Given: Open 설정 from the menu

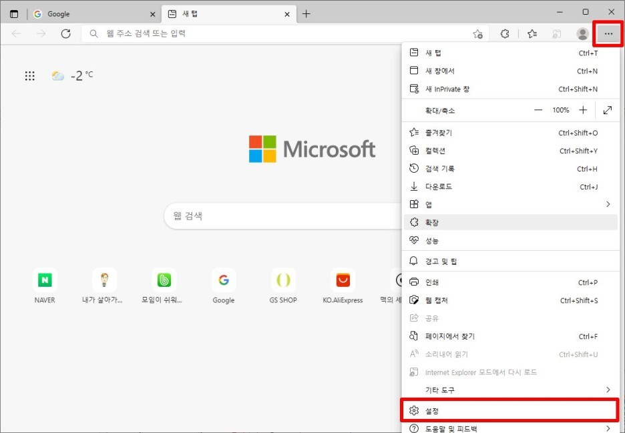Looking at the screenshot, I should (x=511, y=410).
